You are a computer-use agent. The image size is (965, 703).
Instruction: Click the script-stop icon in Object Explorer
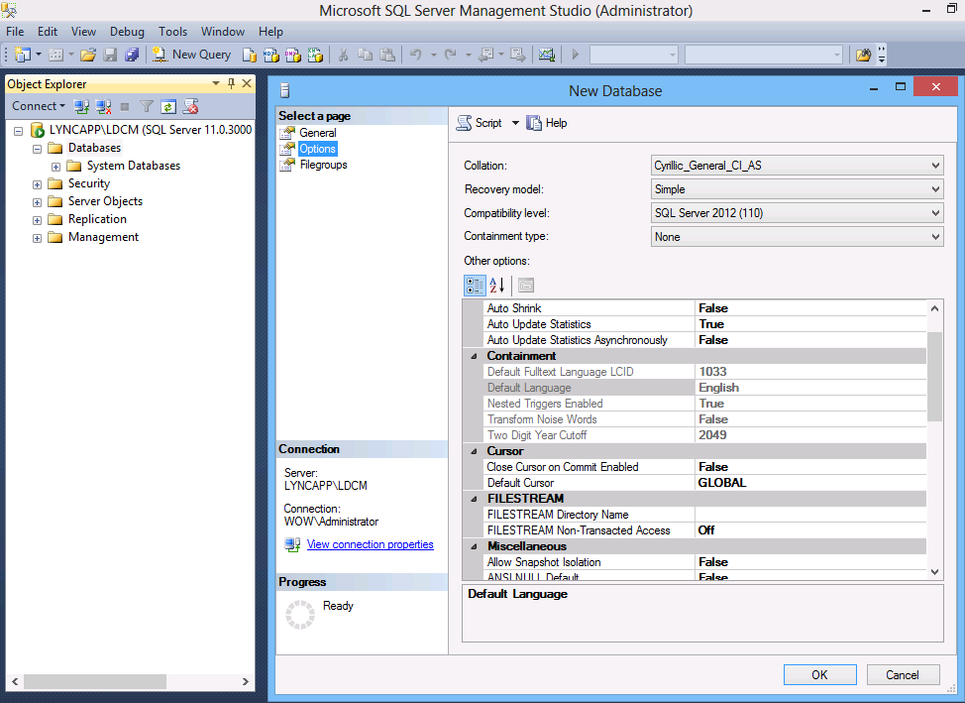(x=191, y=106)
